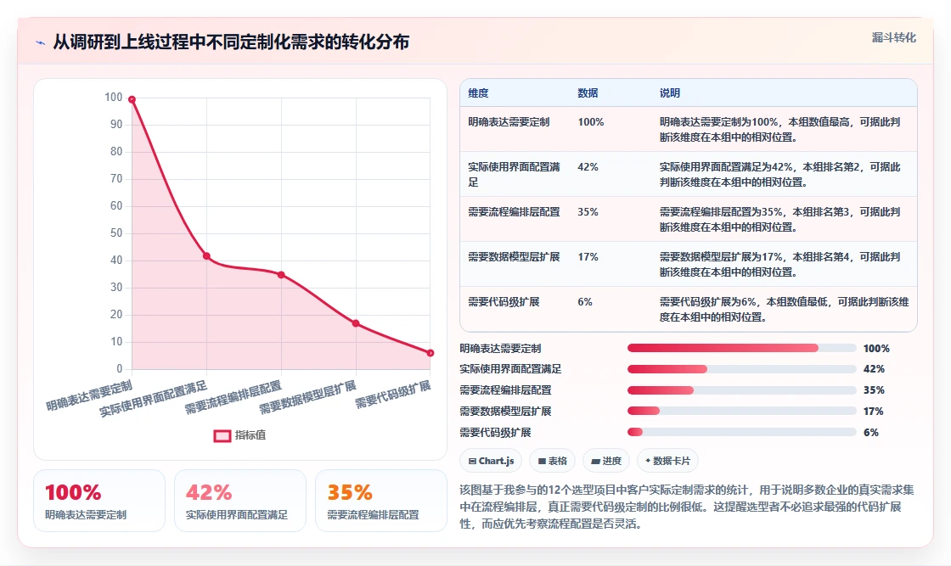The height and width of the screenshot is (566, 951).
Task: Open the 35% 需要流程编排层配置 stat card
Action: 381,502
